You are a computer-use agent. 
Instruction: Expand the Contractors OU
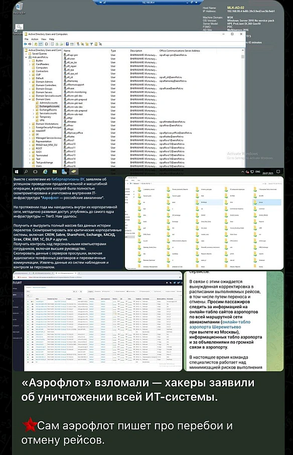click(x=30, y=71)
